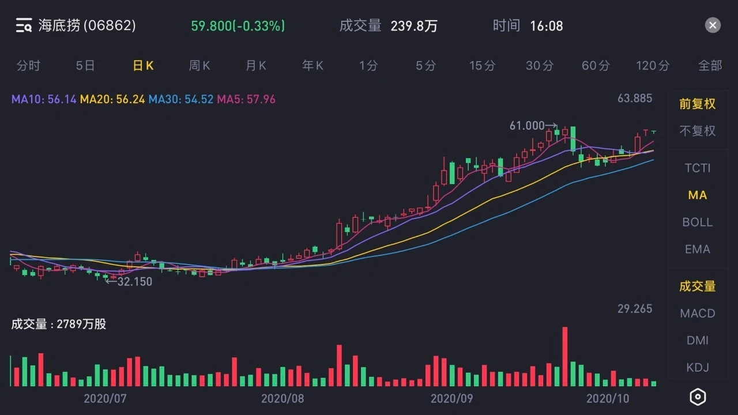Image resolution: width=738 pixels, height=415 pixels.
Task: Select the 分时 intraday tab
Action: [x=28, y=66]
